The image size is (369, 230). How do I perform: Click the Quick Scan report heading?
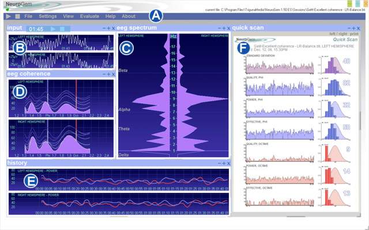[x=345, y=40]
